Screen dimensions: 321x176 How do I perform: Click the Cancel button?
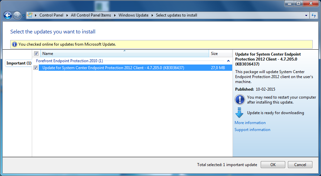pyautogui.click(x=300, y=164)
